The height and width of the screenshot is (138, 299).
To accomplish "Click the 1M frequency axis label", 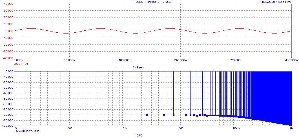I will [292, 128].
